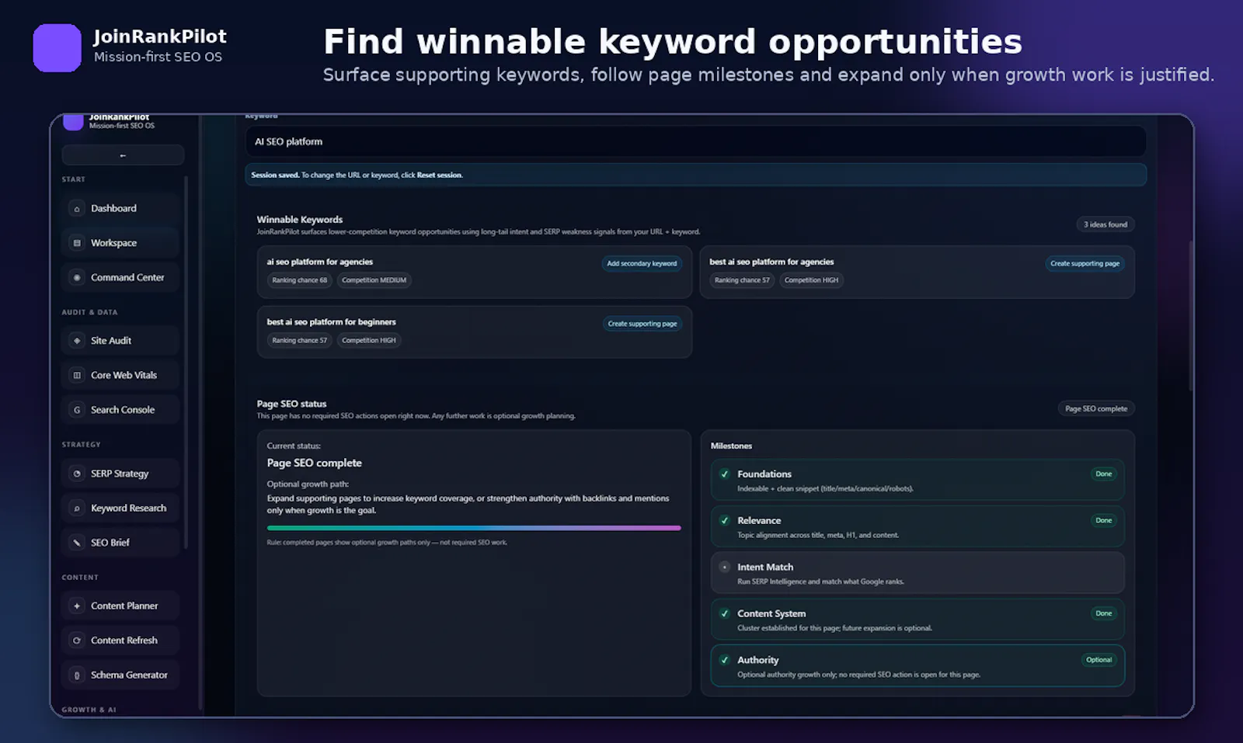1243x743 pixels.
Task: Create supporting page for best agencies keyword
Action: pos(1085,264)
